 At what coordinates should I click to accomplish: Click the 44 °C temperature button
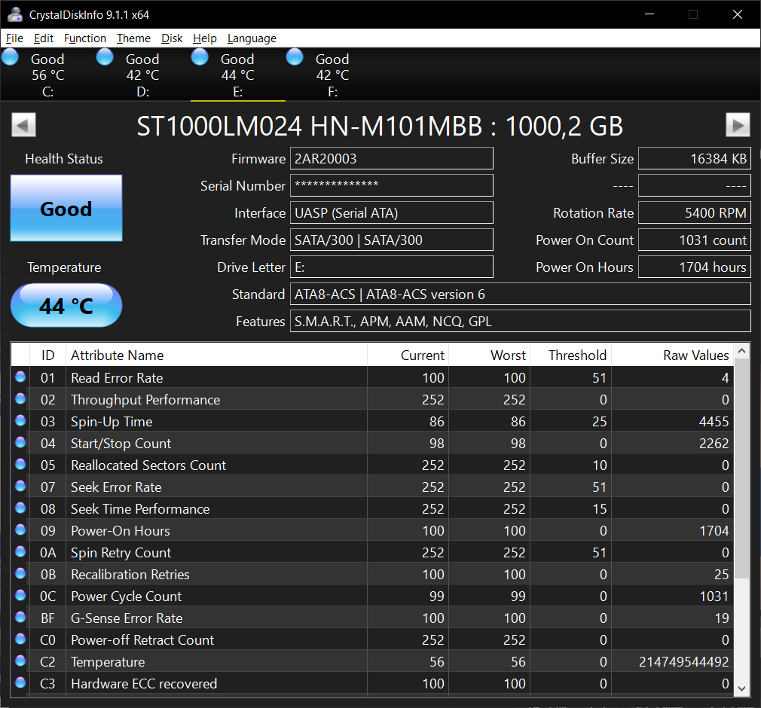click(66, 306)
